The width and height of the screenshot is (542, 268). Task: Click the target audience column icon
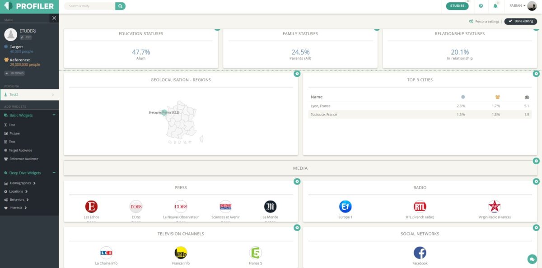pyautogui.click(x=463, y=97)
